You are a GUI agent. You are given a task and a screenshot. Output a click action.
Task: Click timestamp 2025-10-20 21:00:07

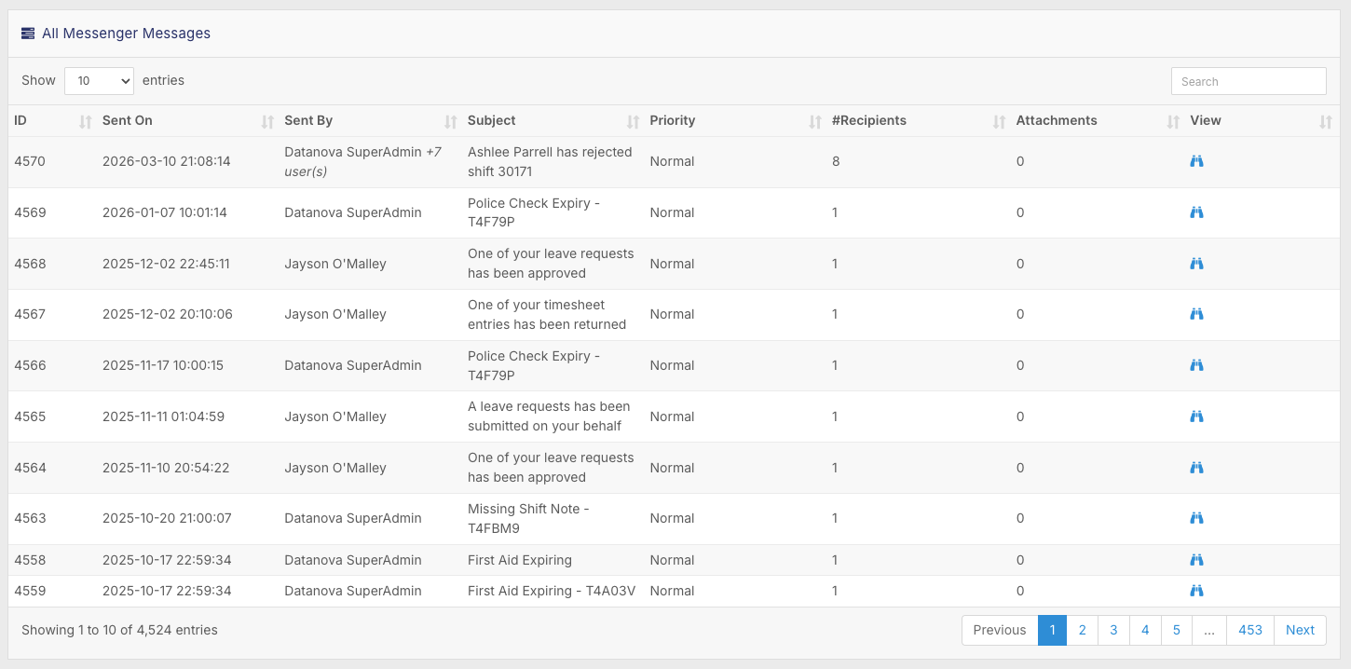(x=167, y=518)
